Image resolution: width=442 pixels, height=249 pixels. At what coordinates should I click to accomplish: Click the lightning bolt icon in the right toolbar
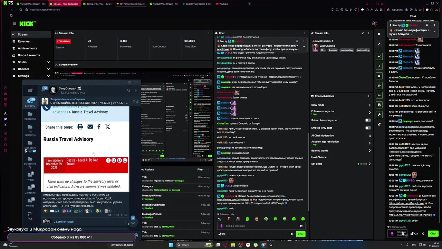tap(379, 66)
